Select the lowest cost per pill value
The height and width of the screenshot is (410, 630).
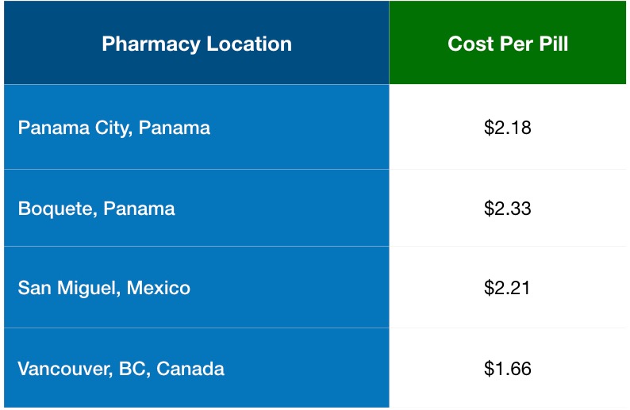tap(508, 369)
